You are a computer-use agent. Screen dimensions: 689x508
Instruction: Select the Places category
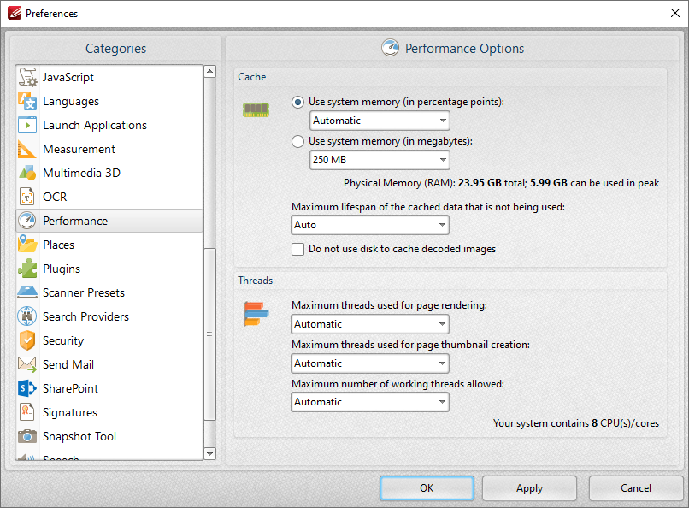coord(109,245)
